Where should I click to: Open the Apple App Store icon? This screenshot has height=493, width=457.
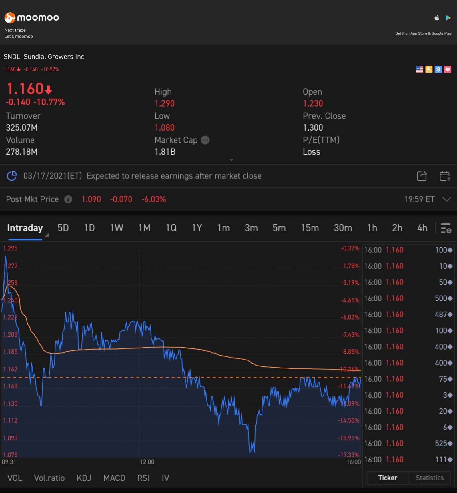coord(437,18)
